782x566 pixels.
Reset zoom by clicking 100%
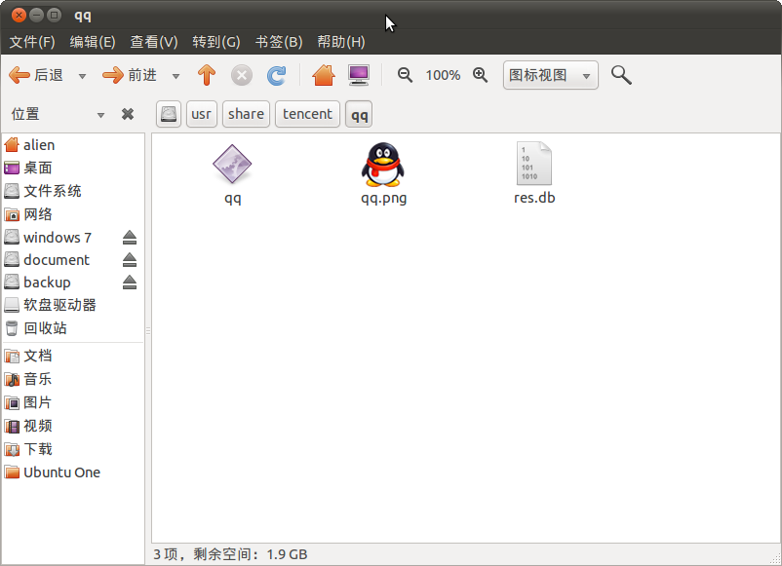pos(443,76)
